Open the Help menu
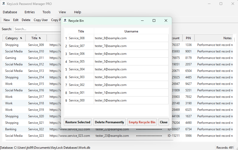238x150 pixels. pyautogui.click(x=78, y=12)
